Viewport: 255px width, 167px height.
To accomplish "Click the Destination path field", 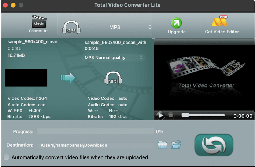I will point(95,145).
